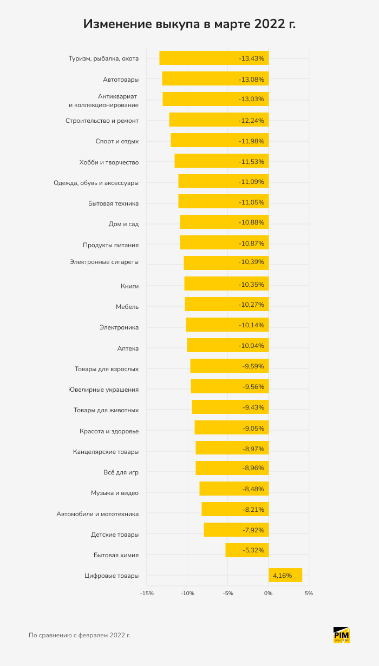379x666 pixels.
Task: Click the -12,24% value label
Action: [251, 120]
